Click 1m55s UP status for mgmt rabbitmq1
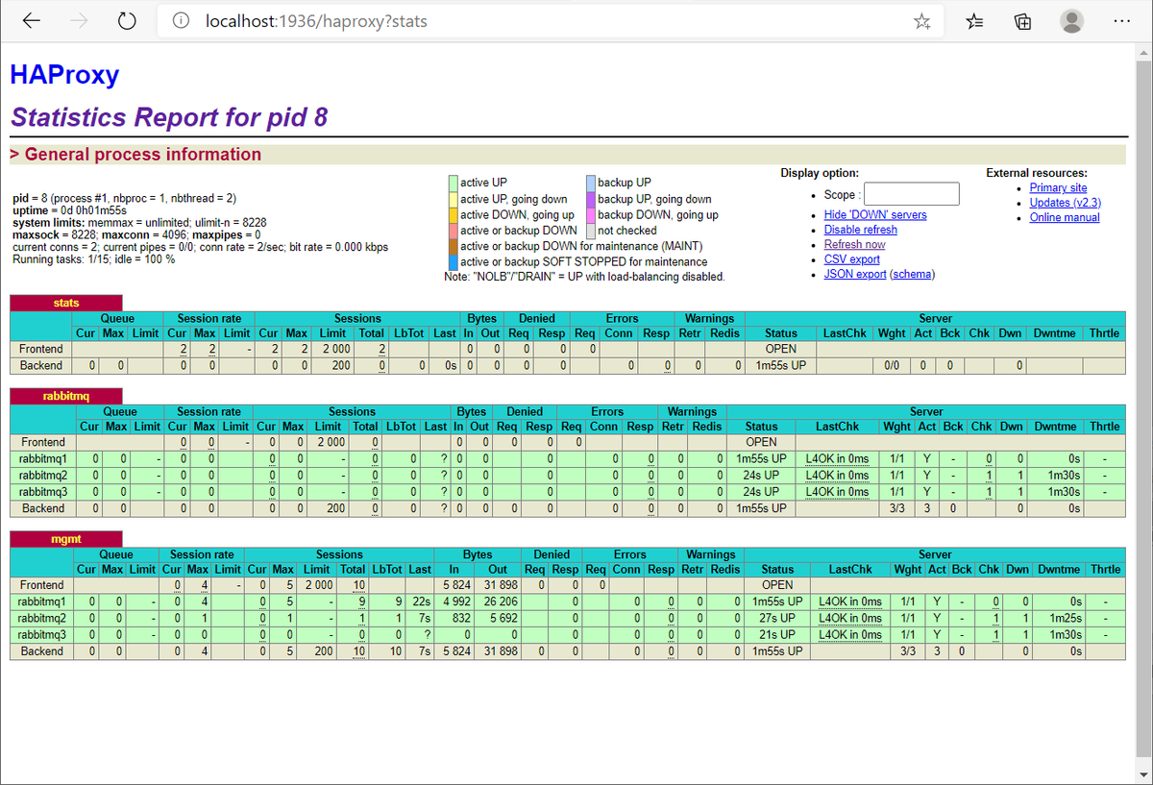Image resolution: width=1153 pixels, height=785 pixels. (777, 601)
